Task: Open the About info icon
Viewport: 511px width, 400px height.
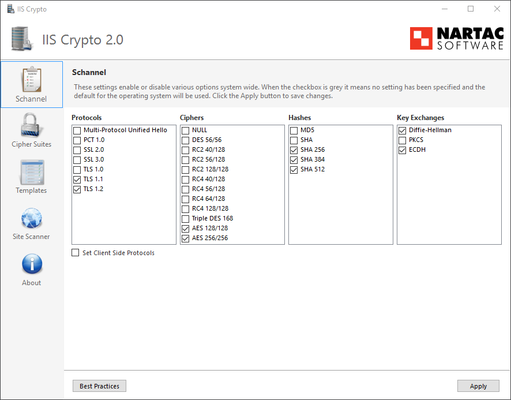Action: pos(32,264)
